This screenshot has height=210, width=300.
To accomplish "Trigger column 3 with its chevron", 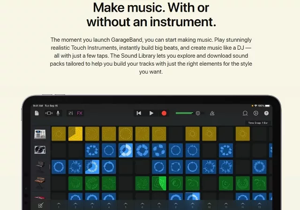I will [92, 205].
